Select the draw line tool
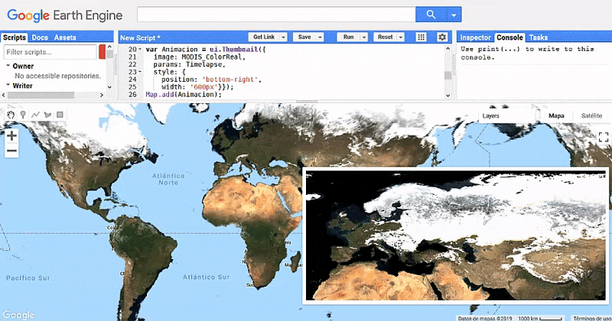This screenshot has width=612, height=321. (35, 115)
